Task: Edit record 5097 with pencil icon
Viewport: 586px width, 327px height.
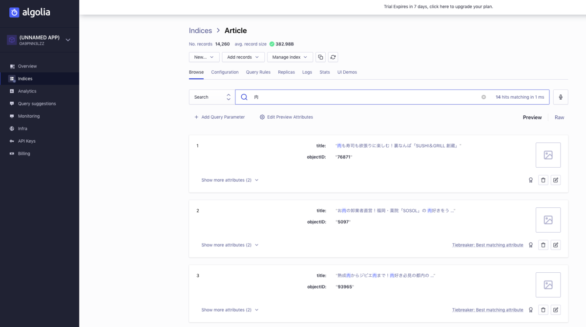Action: [555, 245]
